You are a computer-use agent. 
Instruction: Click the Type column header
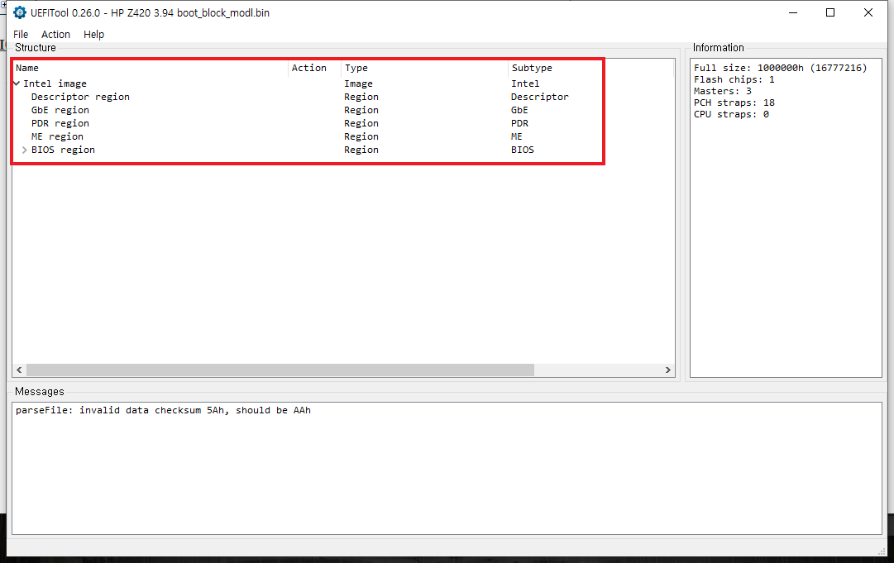point(425,68)
